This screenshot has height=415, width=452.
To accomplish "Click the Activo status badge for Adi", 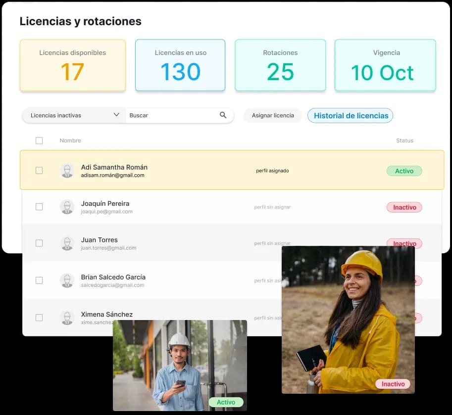I will 404,171.
